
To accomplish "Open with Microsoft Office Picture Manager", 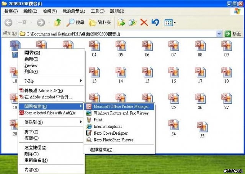I will tap(119, 106).
